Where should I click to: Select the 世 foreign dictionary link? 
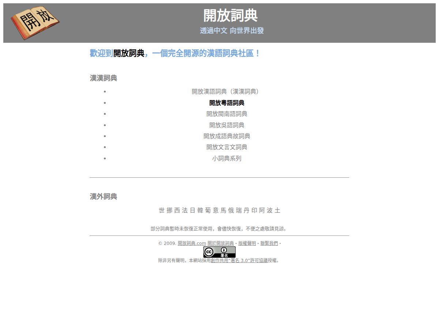point(162,210)
